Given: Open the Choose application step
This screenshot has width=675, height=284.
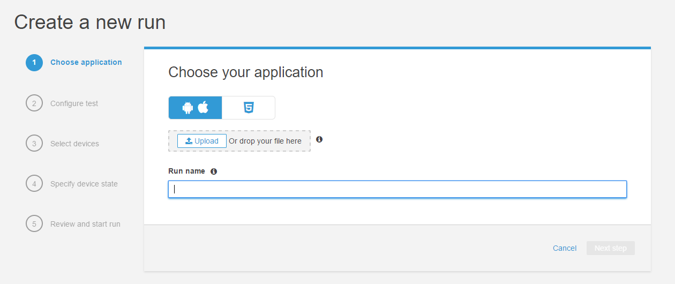Looking at the screenshot, I should 86,63.
